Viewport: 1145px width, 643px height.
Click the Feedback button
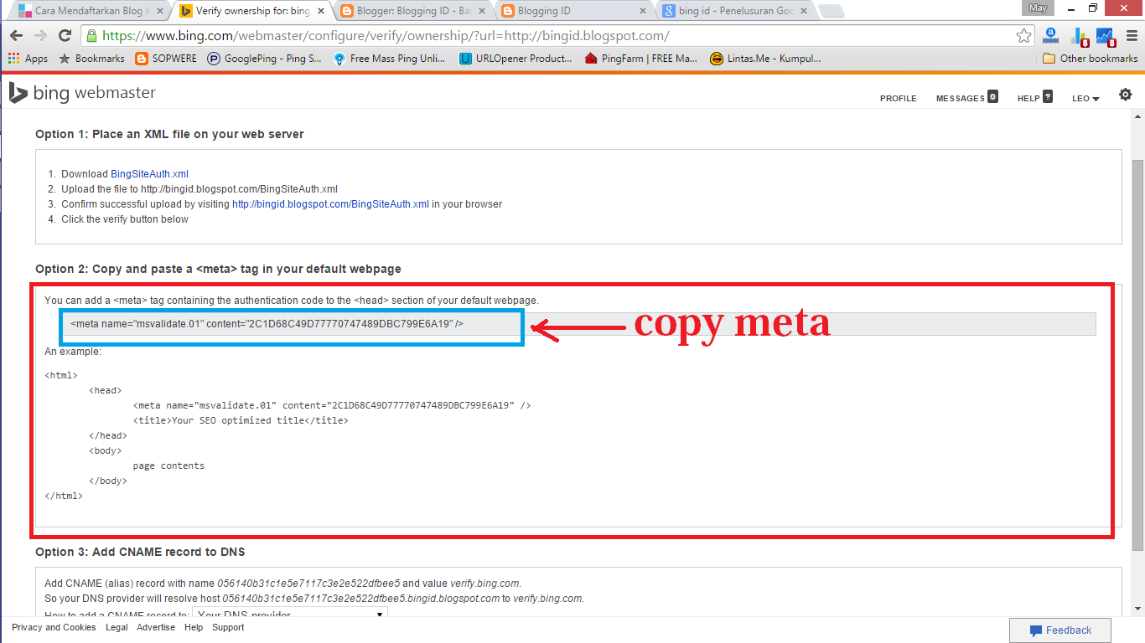[x=1060, y=630]
